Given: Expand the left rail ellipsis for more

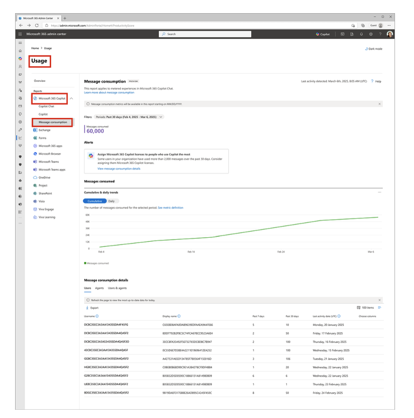Looking at the screenshot, I should pyautogui.click(x=20, y=223).
